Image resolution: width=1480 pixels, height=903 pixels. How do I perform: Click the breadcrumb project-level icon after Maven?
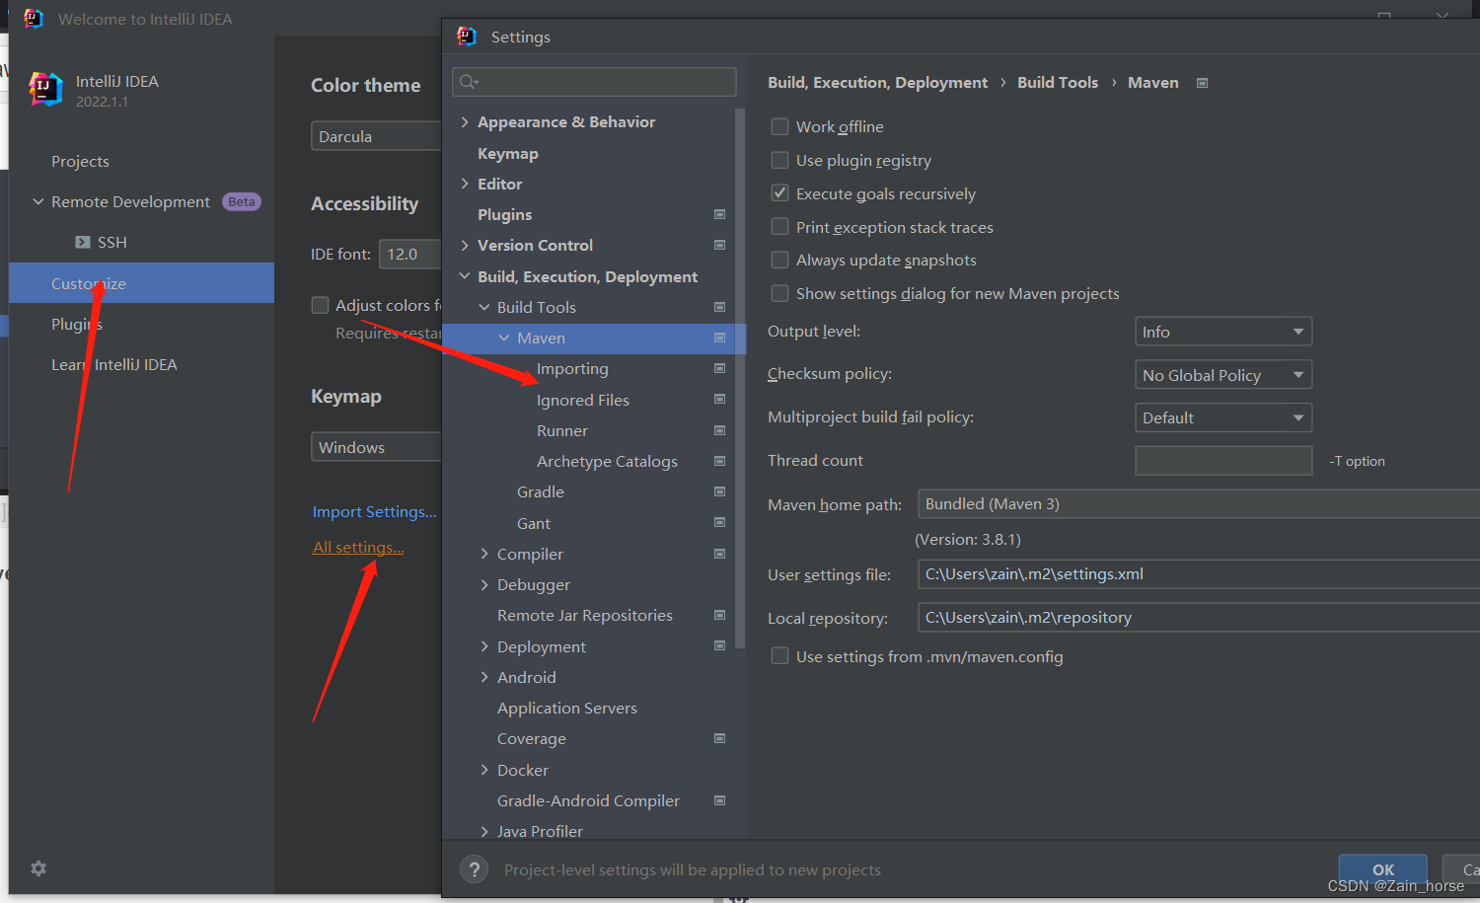tap(1202, 83)
